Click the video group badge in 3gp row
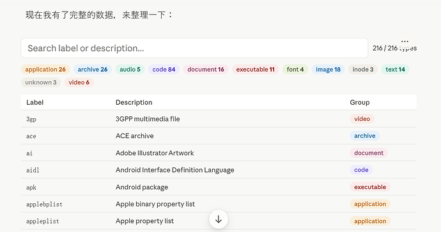 click(362, 119)
